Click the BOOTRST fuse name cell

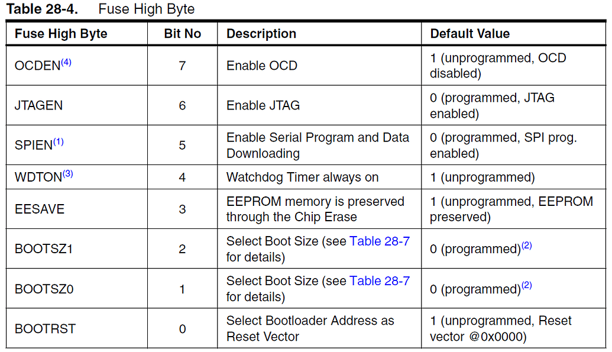(x=45, y=329)
